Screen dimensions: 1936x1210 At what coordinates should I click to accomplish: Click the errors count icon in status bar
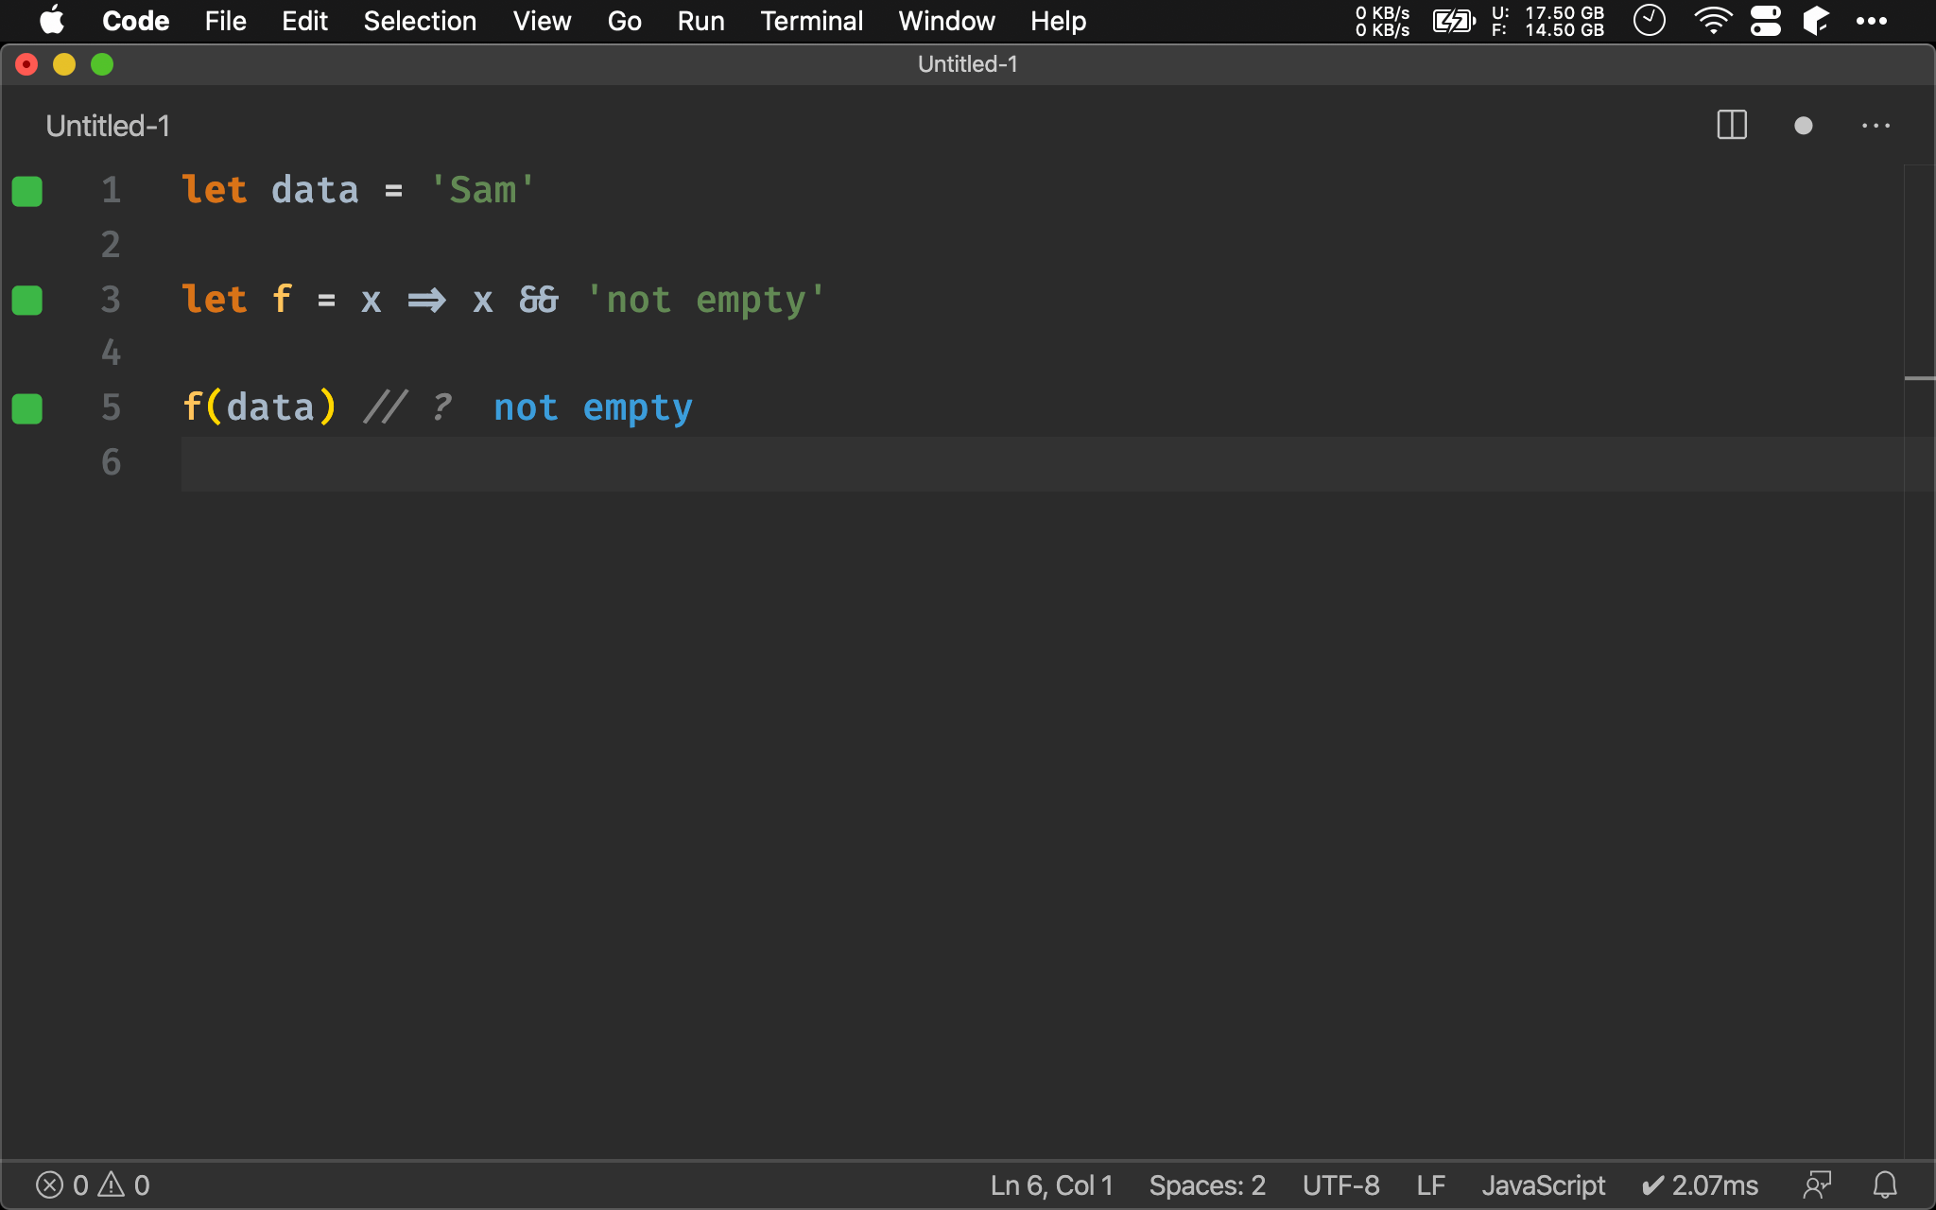(50, 1184)
